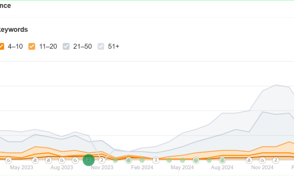Open the green 2 marker above Aug 2024
The width and height of the screenshot is (294, 176).
[222, 160]
